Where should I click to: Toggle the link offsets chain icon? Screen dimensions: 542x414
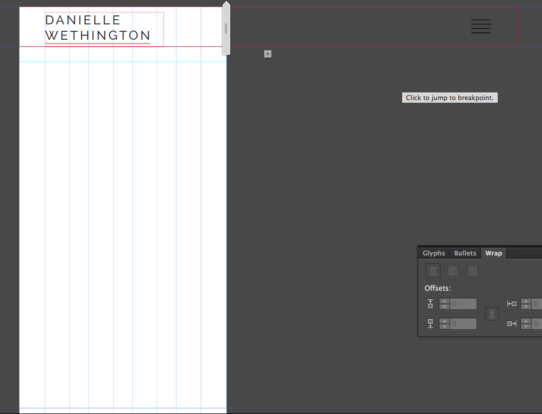coord(492,314)
